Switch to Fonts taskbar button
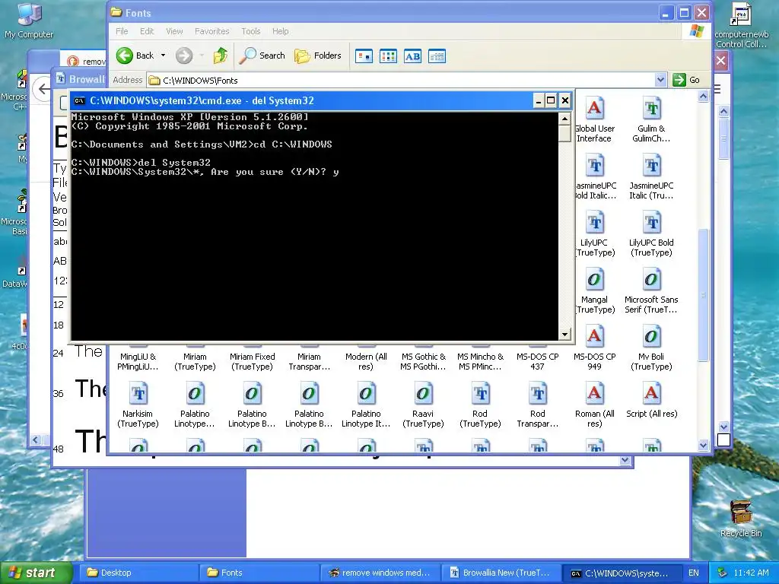The image size is (779, 584). pyautogui.click(x=259, y=573)
